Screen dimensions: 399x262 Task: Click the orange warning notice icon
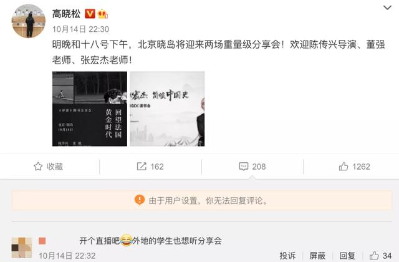[140, 200]
